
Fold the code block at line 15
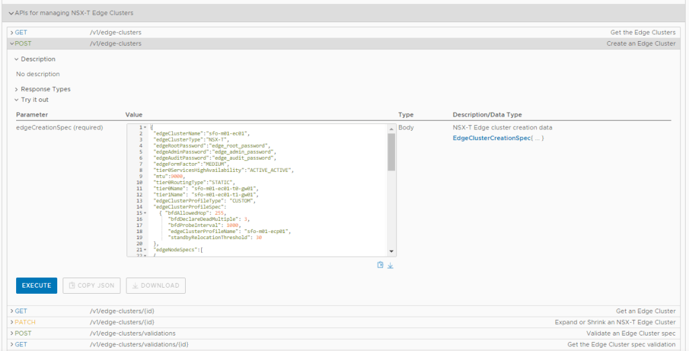(145, 213)
